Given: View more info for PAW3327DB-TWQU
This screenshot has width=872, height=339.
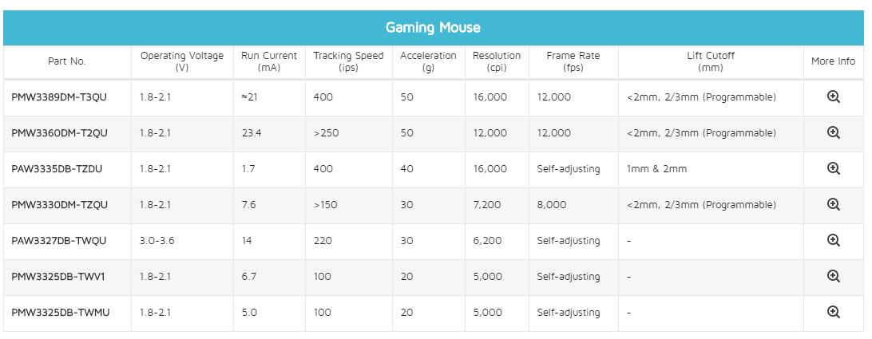Looking at the screenshot, I should point(833,240).
